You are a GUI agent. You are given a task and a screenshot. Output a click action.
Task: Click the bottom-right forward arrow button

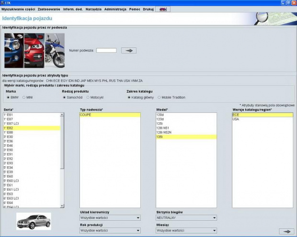point(286,231)
